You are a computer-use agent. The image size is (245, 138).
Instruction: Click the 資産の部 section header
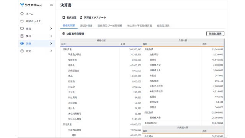[x=101, y=40]
